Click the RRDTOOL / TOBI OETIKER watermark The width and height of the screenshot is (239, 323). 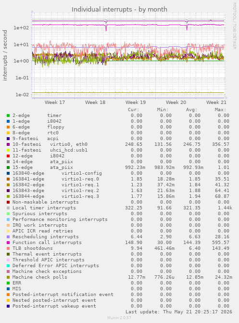coord(235,26)
